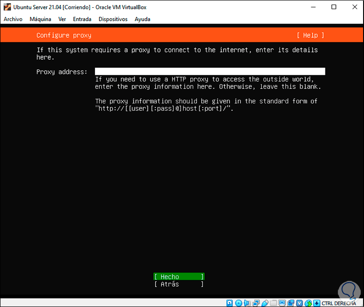
Task: Click the audio speaker status icon
Action: tap(247, 303)
